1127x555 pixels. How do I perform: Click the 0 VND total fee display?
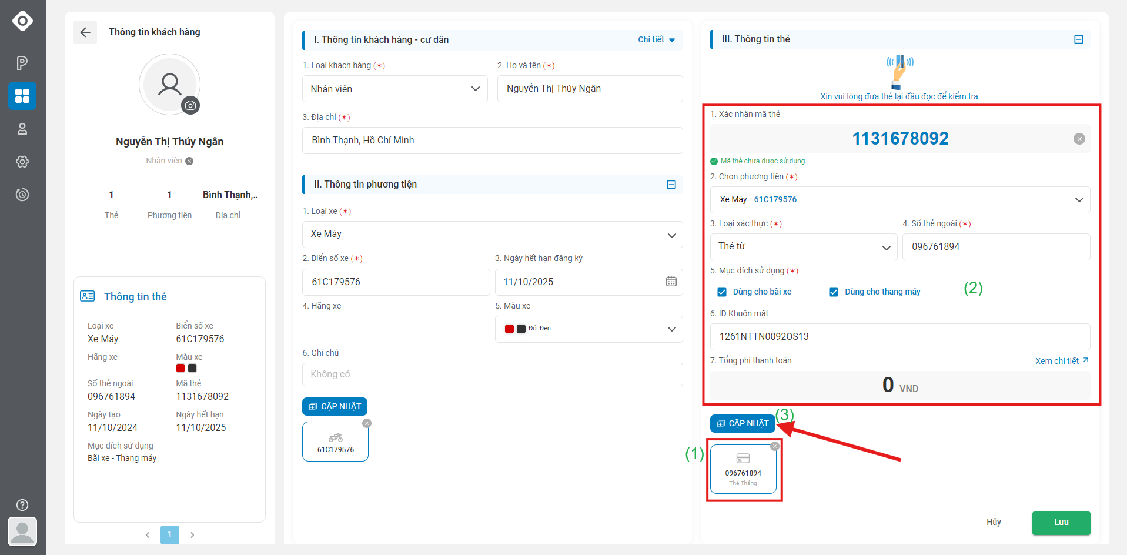click(900, 386)
